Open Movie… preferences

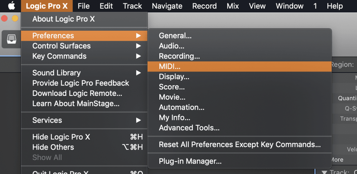point(240,97)
